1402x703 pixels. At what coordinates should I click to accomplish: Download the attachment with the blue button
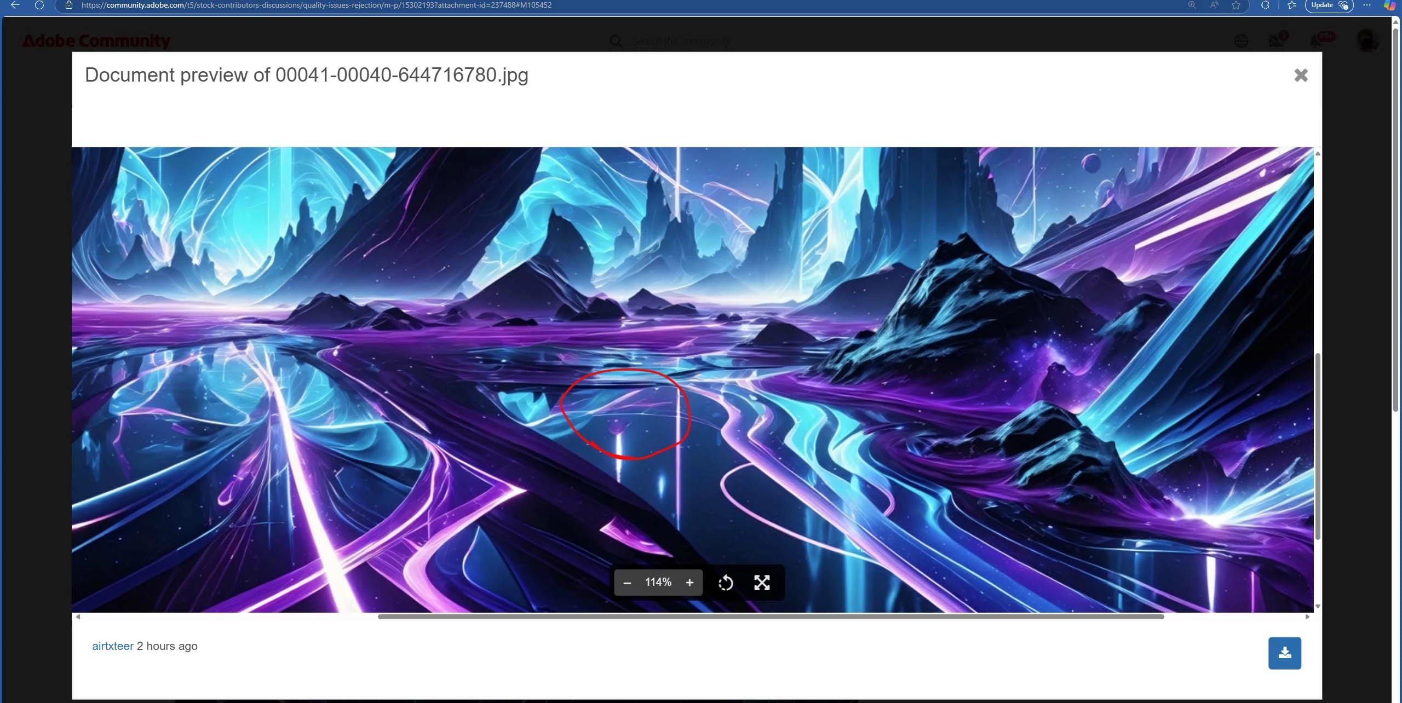click(x=1284, y=653)
